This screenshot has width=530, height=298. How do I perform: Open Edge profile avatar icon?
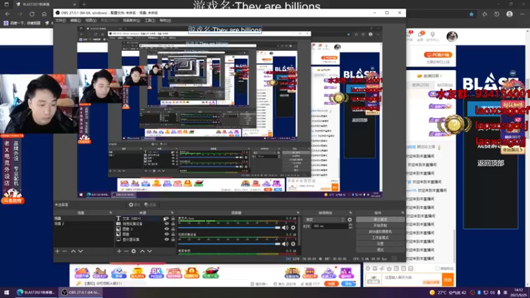[x=509, y=14]
